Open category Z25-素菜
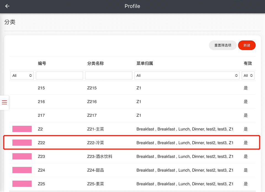 coord(96,184)
